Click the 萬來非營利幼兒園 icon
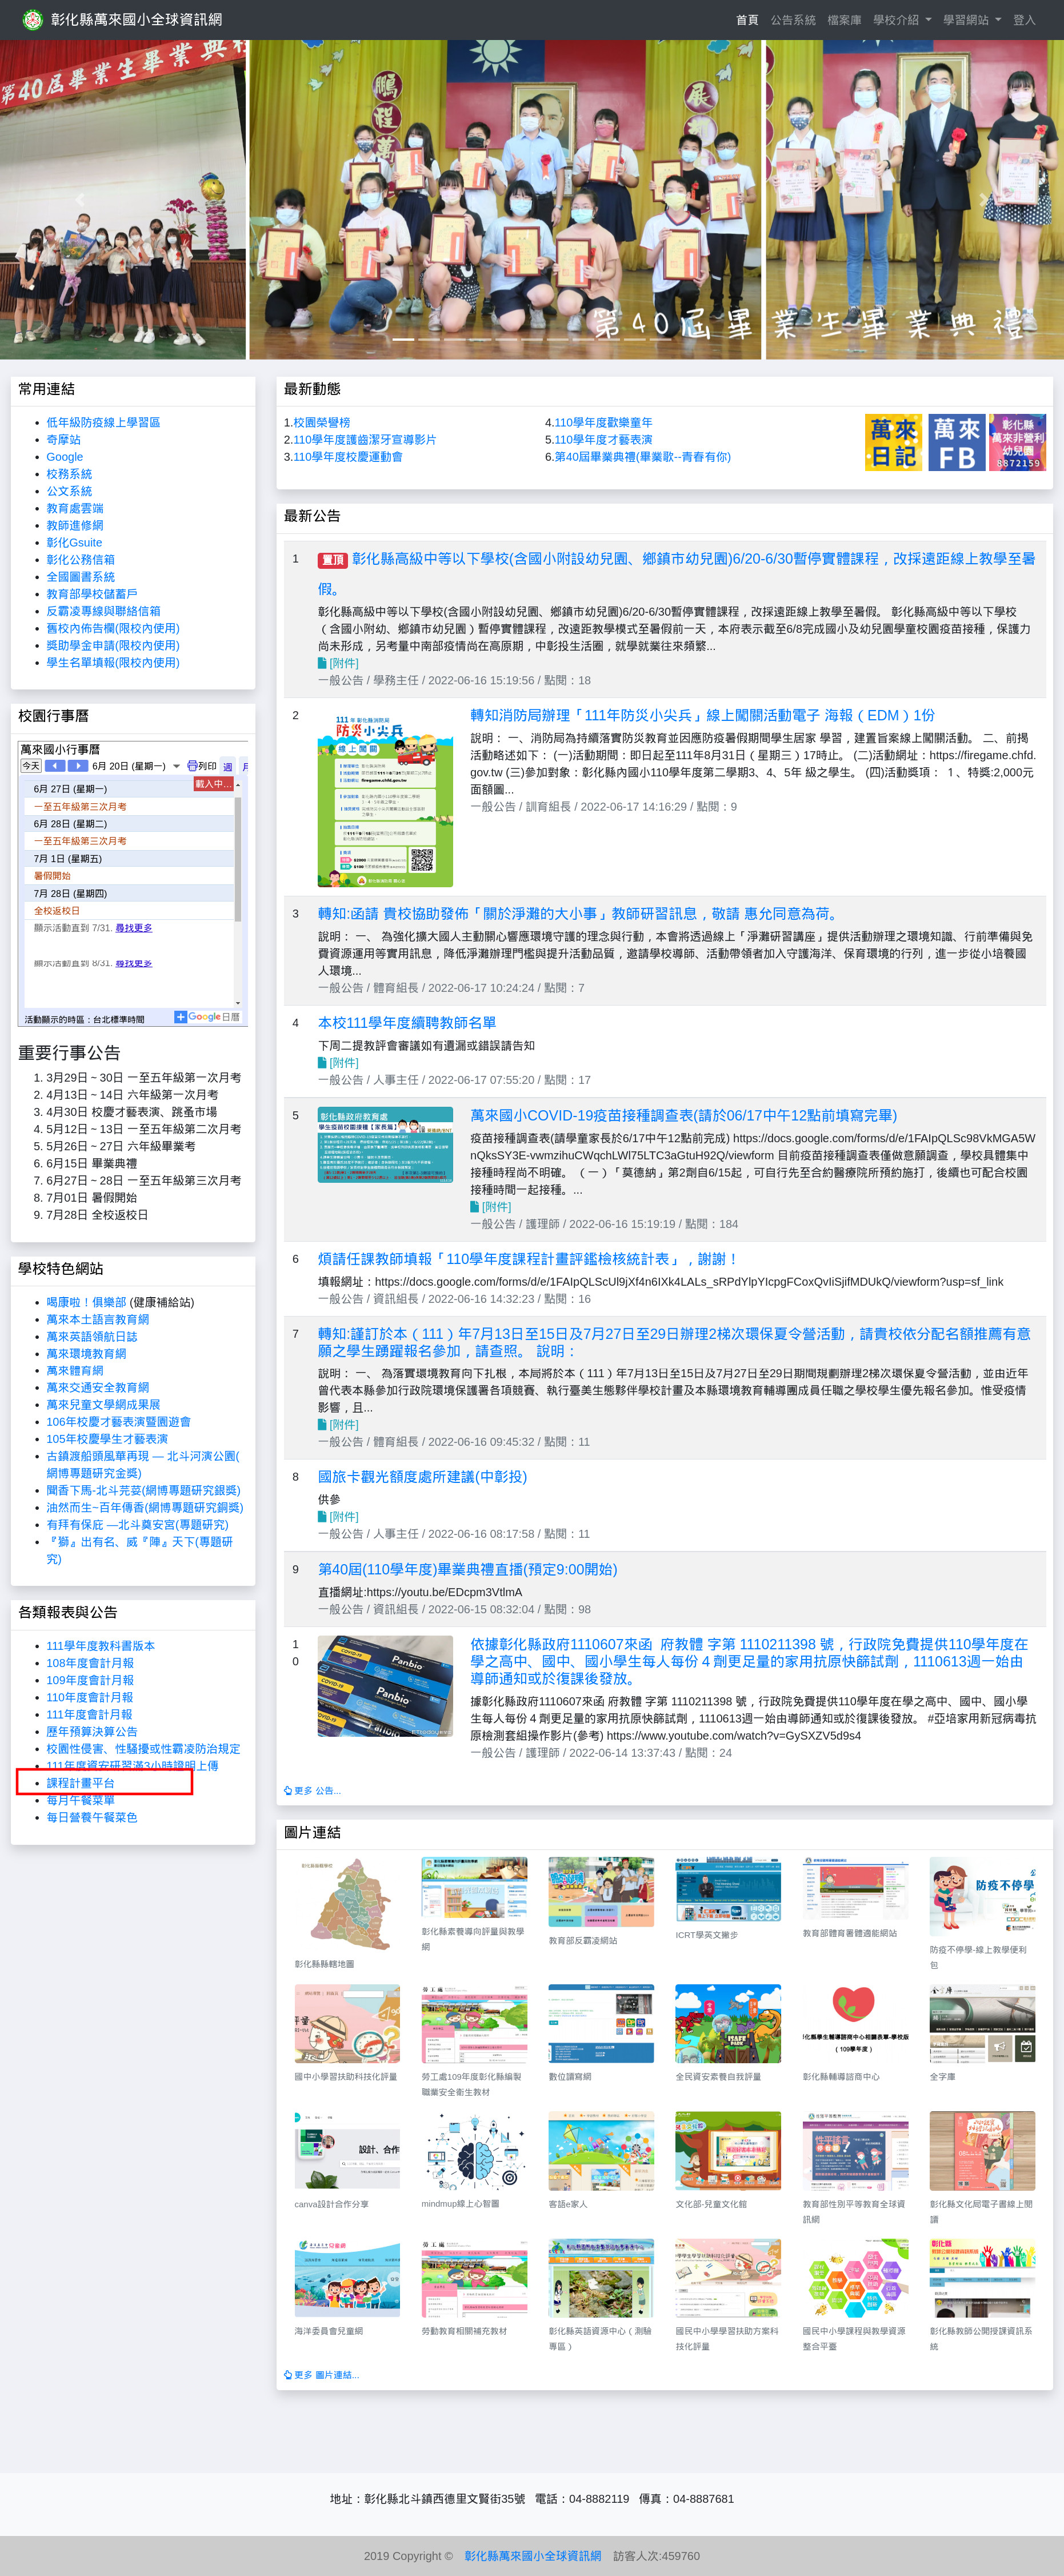The height and width of the screenshot is (2576, 1064). pos(1017,443)
